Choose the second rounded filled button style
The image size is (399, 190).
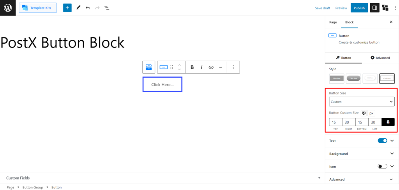pyautogui.click(x=353, y=78)
